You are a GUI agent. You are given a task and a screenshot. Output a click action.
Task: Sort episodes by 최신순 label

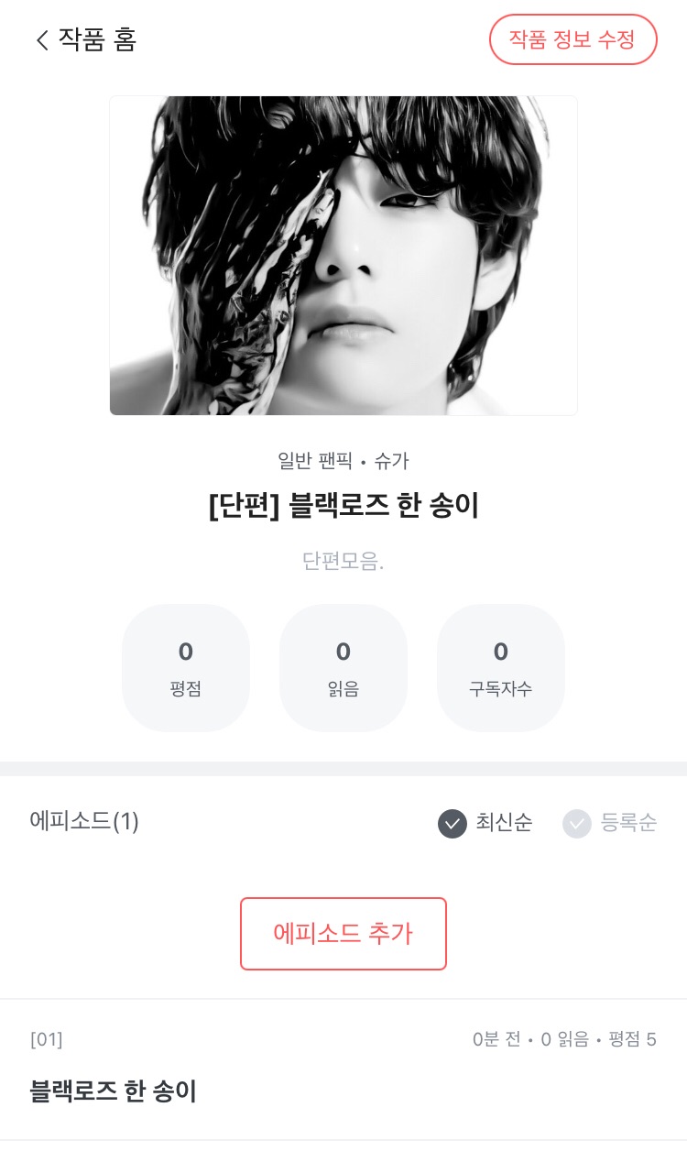[504, 823]
